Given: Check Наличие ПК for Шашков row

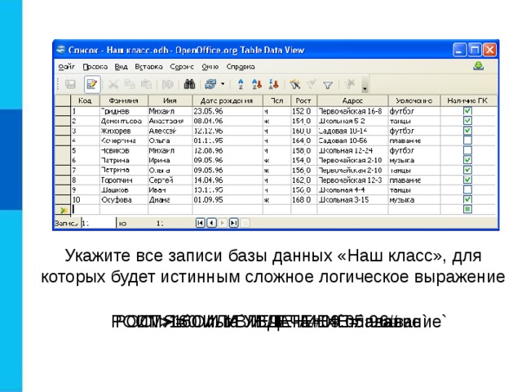Looking at the screenshot, I should 467,189.
